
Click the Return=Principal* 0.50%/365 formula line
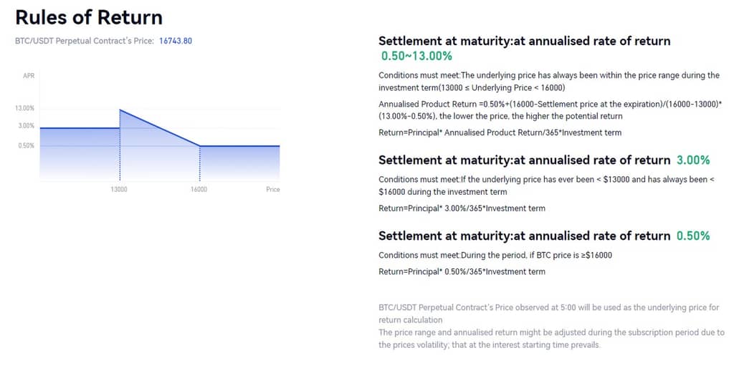pos(462,271)
